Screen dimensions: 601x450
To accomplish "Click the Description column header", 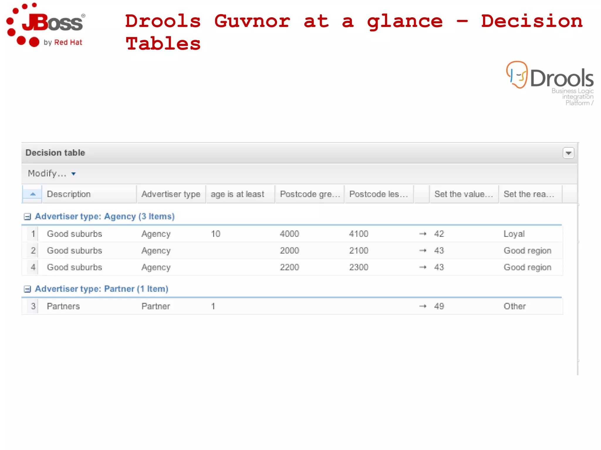I will coord(69,194).
